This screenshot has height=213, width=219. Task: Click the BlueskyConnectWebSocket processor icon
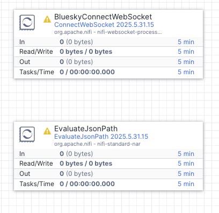pyautogui.click(x=27, y=23)
